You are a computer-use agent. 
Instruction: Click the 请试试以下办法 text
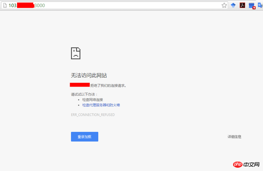click(84, 94)
